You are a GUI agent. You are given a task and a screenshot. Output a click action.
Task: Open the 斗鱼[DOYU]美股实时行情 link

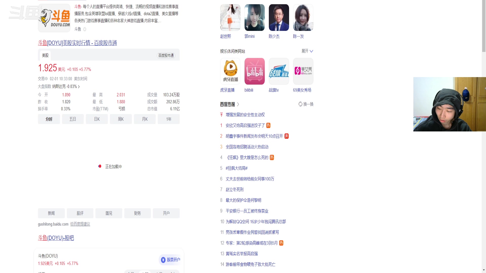pyautogui.click(x=77, y=43)
